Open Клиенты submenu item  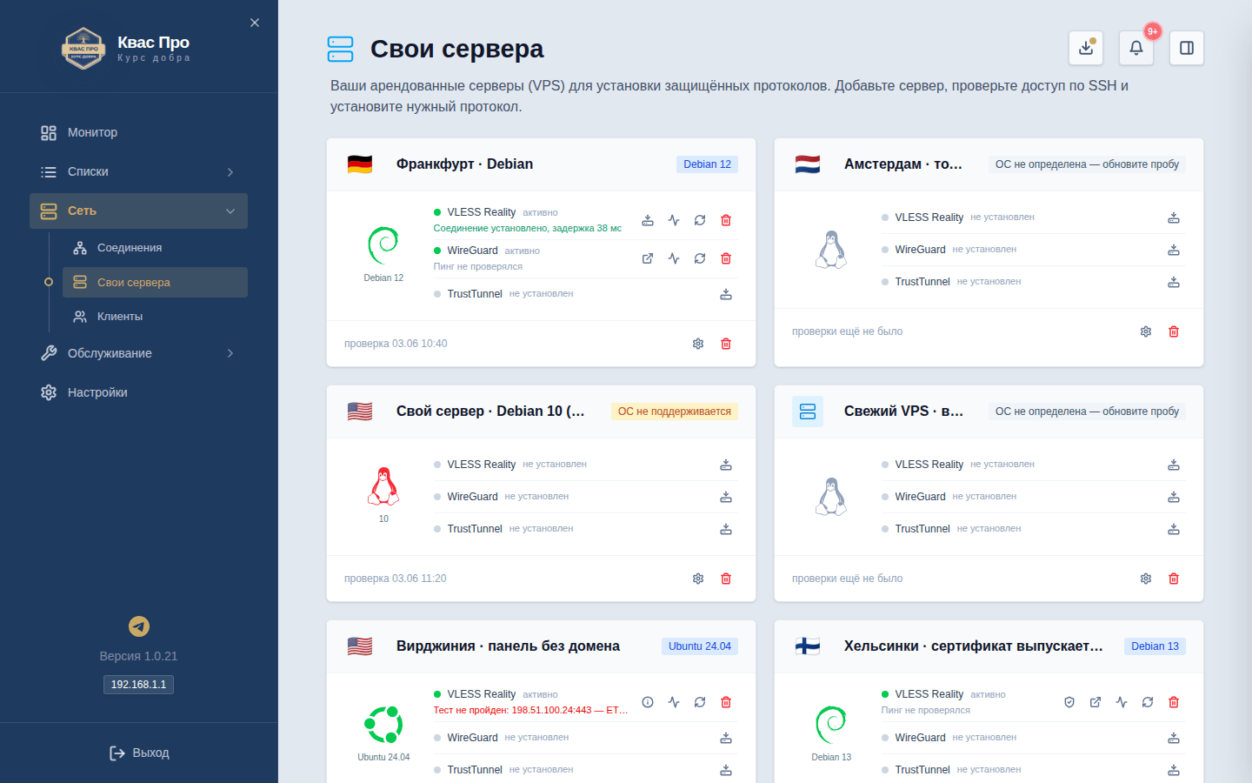(x=155, y=317)
